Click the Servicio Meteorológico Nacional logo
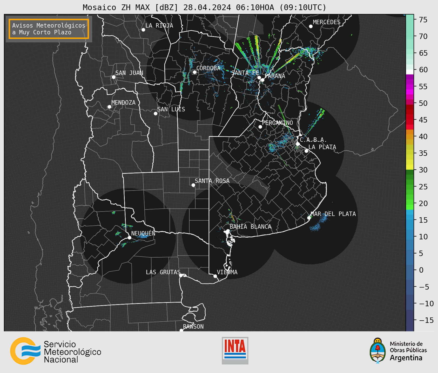The width and height of the screenshot is (438, 373). click(x=56, y=351)
